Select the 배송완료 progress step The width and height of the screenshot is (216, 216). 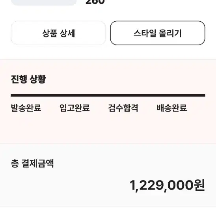[x=172, y=108]
